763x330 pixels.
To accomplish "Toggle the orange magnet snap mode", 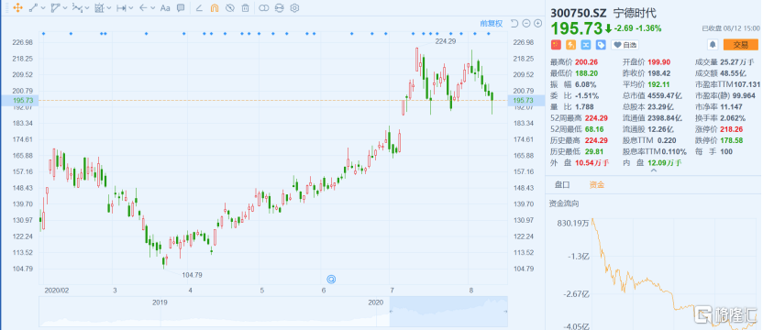I will (215, 7).
